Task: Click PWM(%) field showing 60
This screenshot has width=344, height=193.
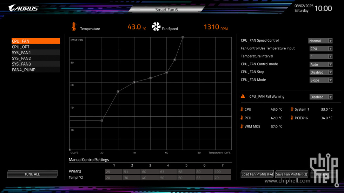Action: point(150,172)
